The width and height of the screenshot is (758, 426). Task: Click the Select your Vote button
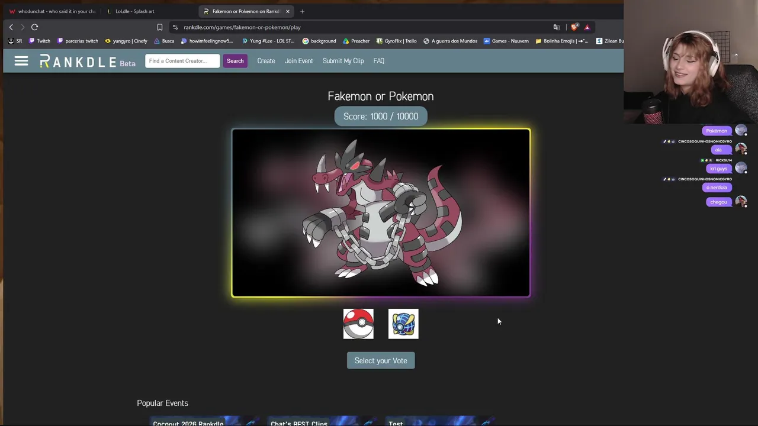tap(381, 360)
